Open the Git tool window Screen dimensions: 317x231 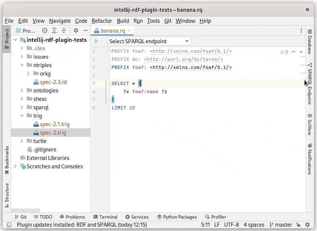pos(21,217)
